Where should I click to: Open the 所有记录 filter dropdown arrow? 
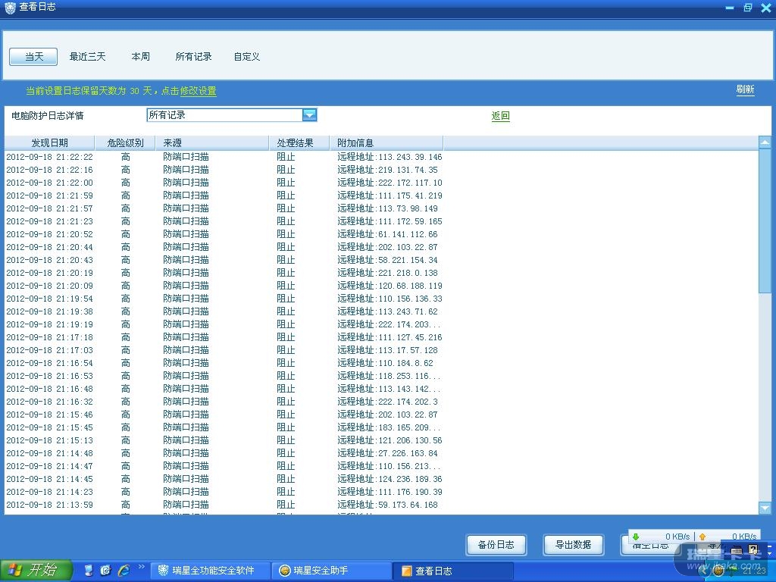coord(309,115)
